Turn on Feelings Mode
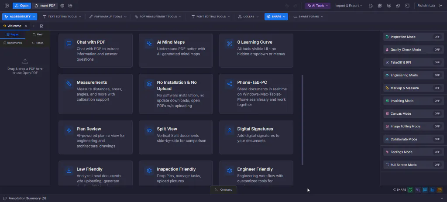This screenshot has width=447, height=202. (x=437, y=152)
